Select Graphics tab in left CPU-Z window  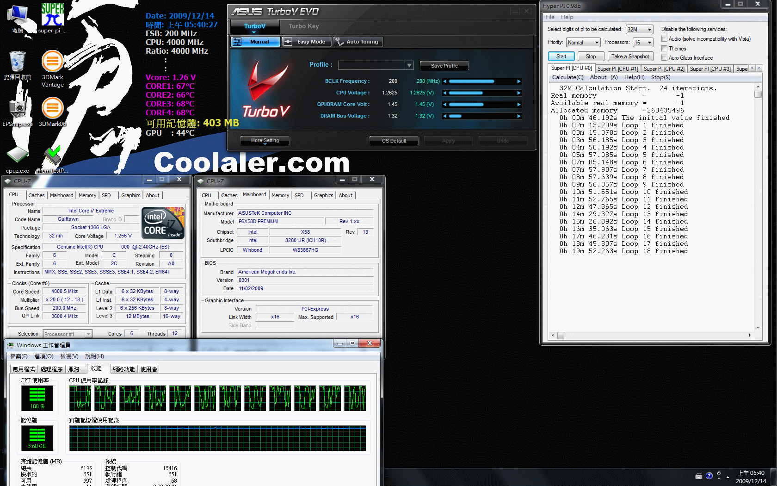(131, 195)
